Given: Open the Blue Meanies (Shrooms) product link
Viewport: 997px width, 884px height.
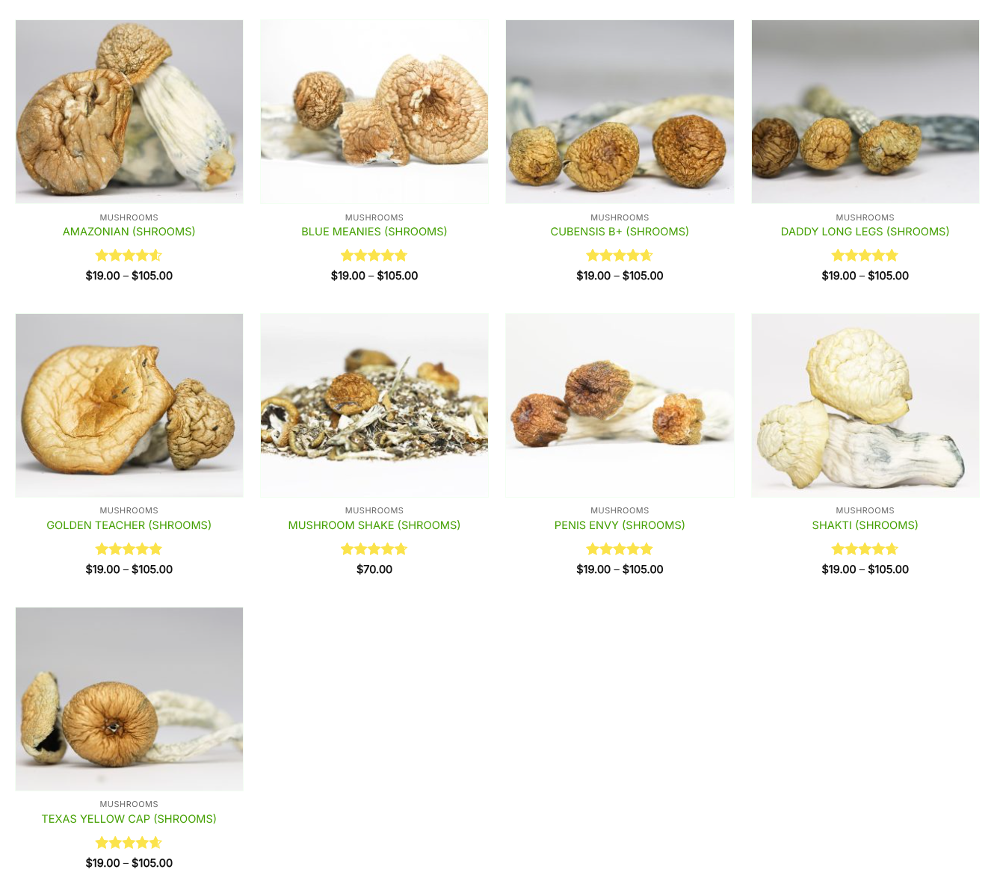Looking at the screenshot, I should click(x=374, y=232).
